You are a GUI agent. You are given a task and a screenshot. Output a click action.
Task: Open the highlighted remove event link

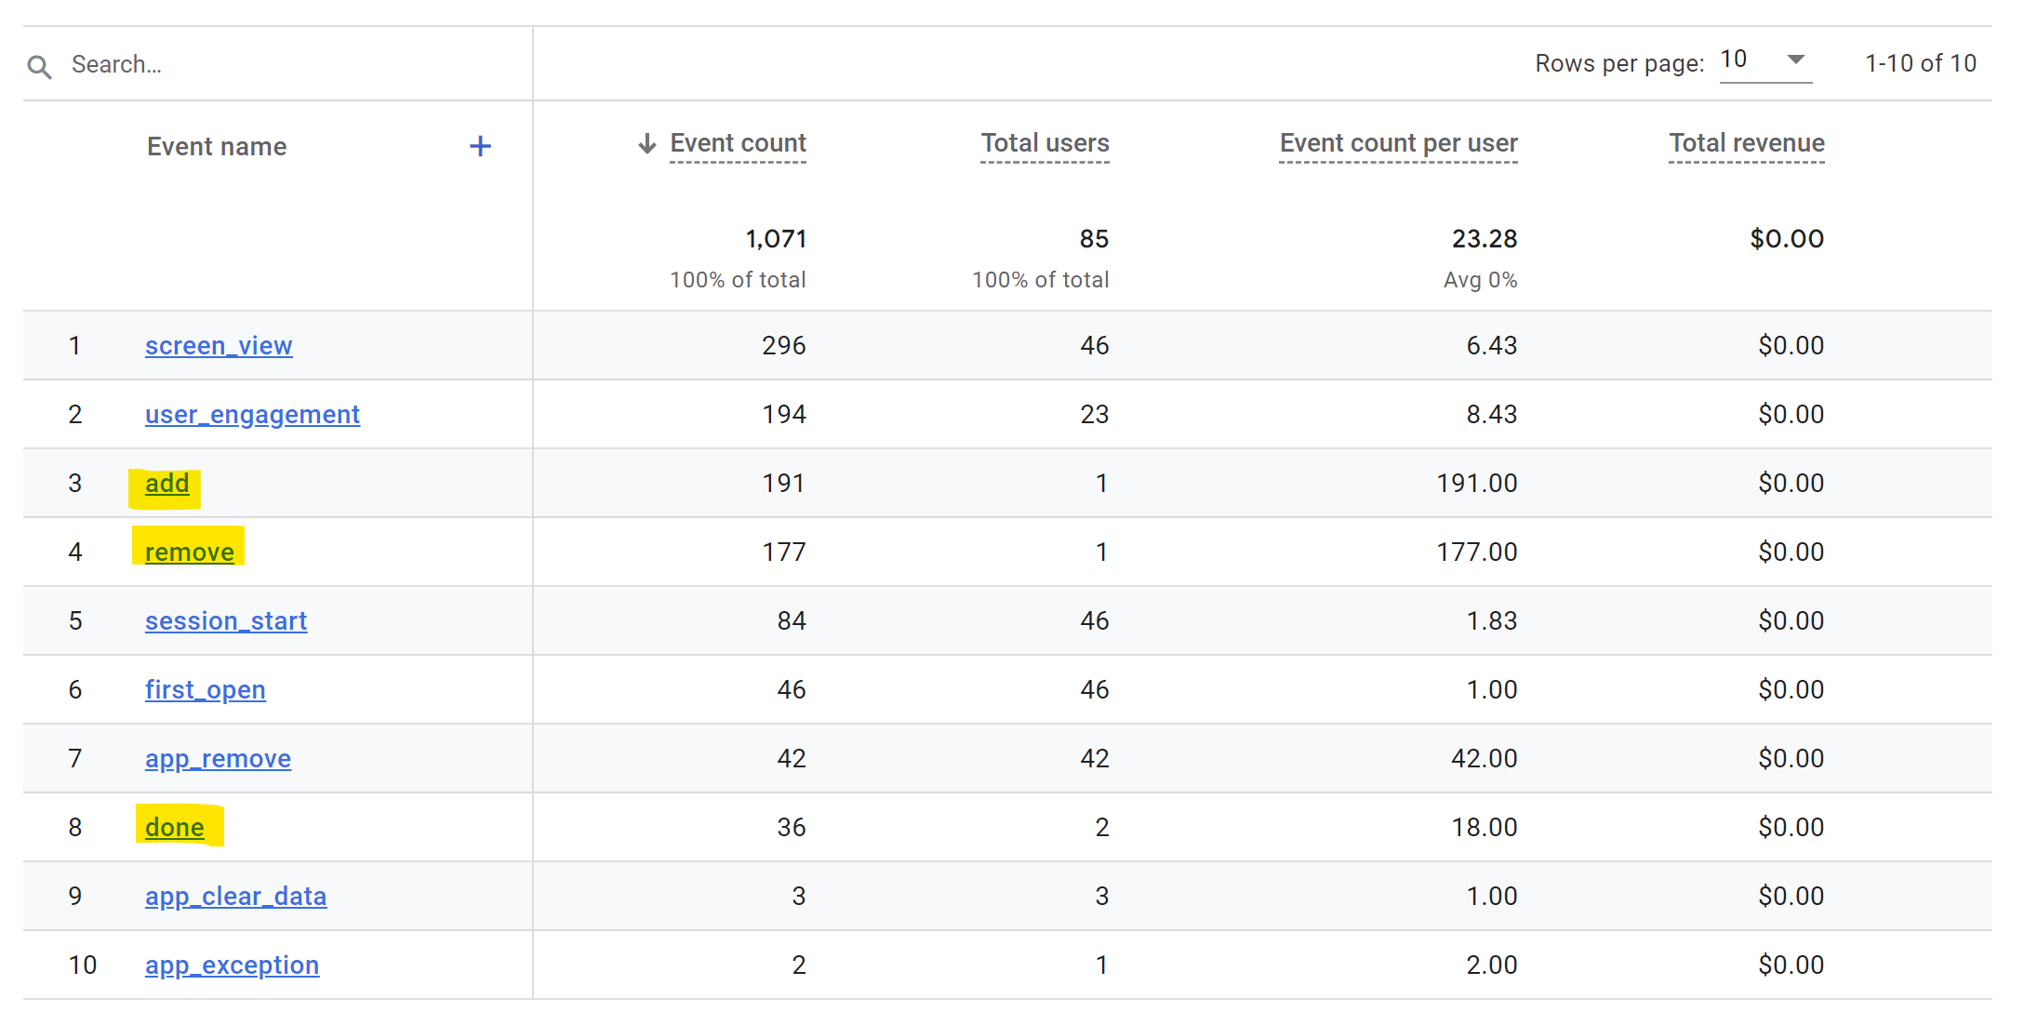pyautogui.click(x=190, y=552)
